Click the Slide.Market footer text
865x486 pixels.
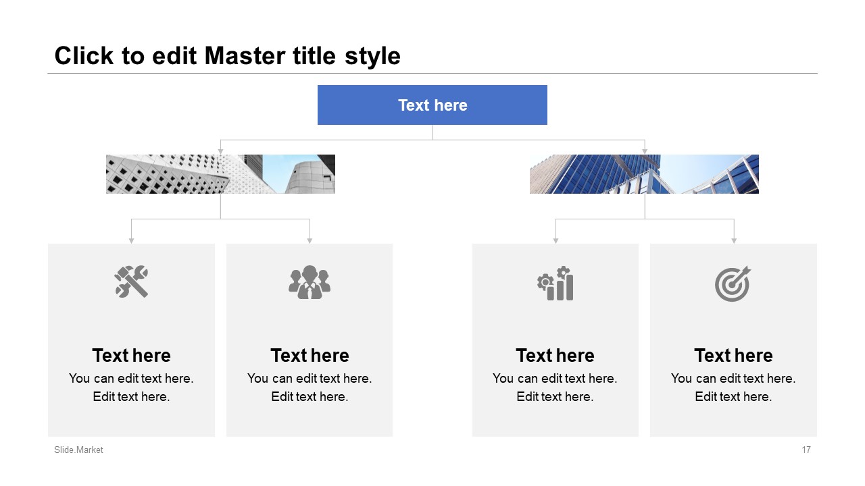tap(78, 450)
